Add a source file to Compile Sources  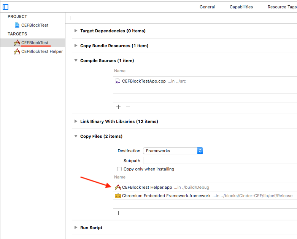click(118, 107)
